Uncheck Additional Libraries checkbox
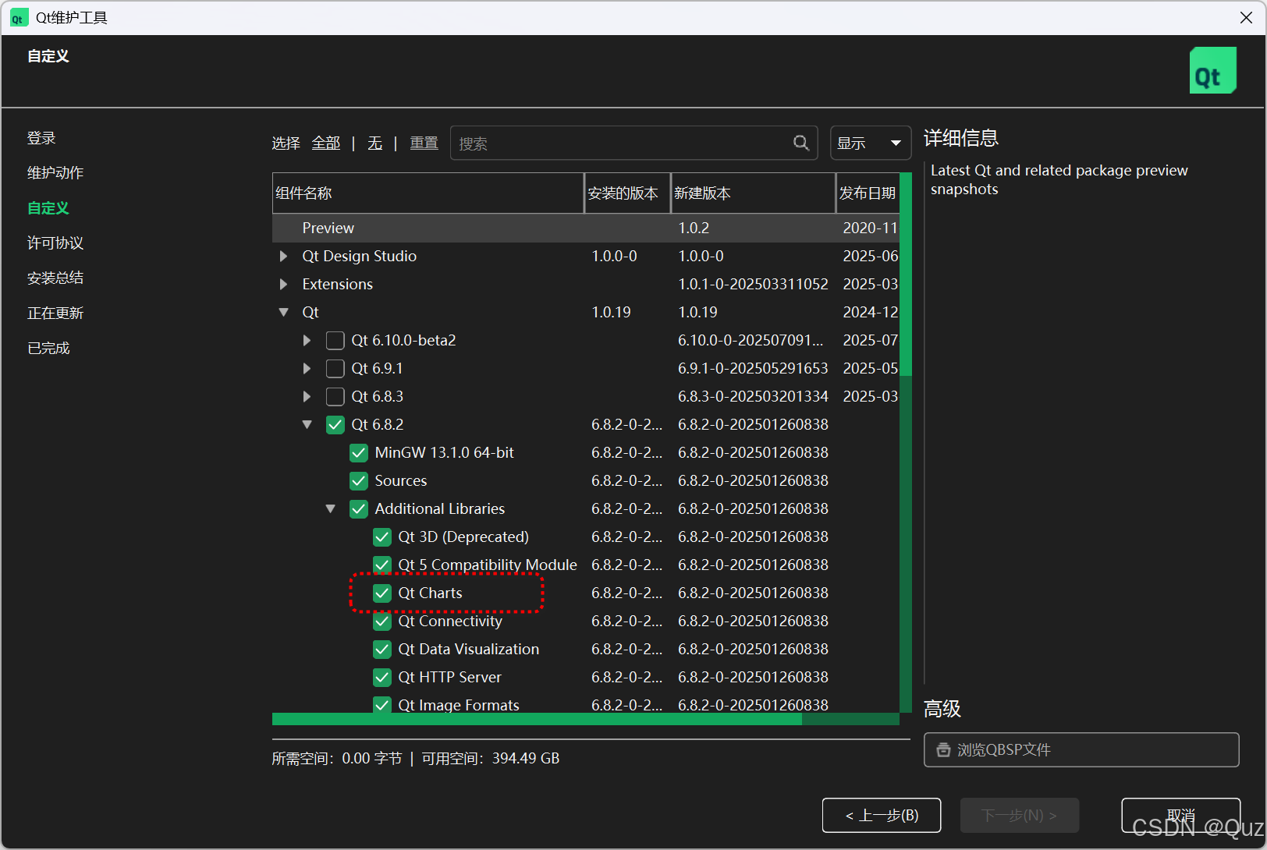Viewport: 1267px width, 850px height. (x=359, y=508)
